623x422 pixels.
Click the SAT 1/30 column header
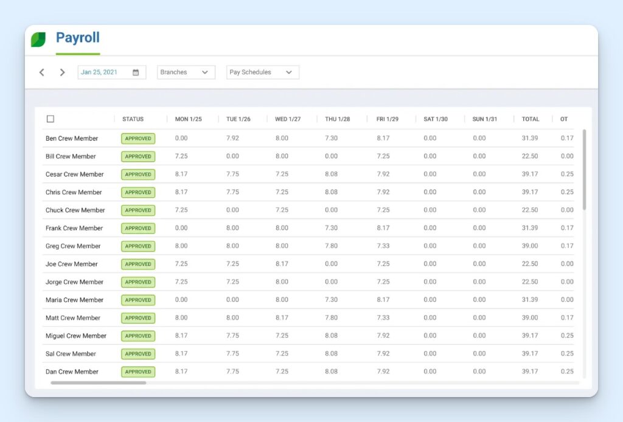436,119
